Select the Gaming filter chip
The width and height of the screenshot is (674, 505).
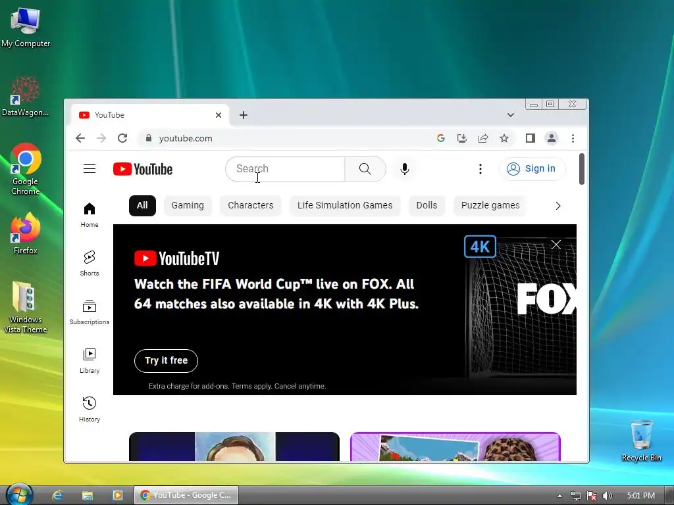[x=188, y=206]
